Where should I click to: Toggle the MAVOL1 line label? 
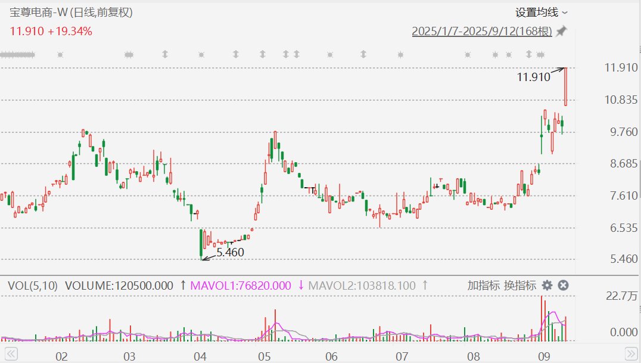coord(240,286)
